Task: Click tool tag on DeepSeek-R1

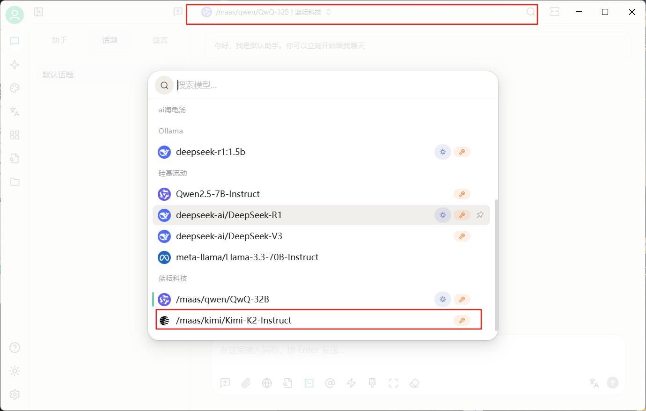Action: tap(462, 215)
